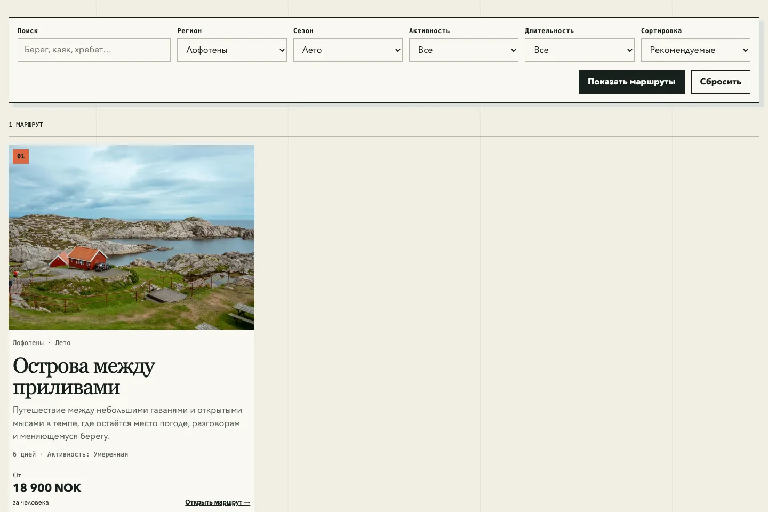Click the Поиск field label
768x512 pixels.
28,31
